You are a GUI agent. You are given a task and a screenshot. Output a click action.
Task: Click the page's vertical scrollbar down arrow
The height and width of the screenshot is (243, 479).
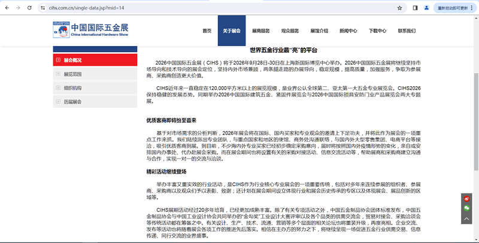point(475,239)
